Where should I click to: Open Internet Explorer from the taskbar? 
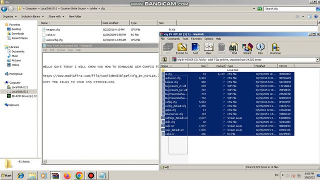click(x=20, y=175)
